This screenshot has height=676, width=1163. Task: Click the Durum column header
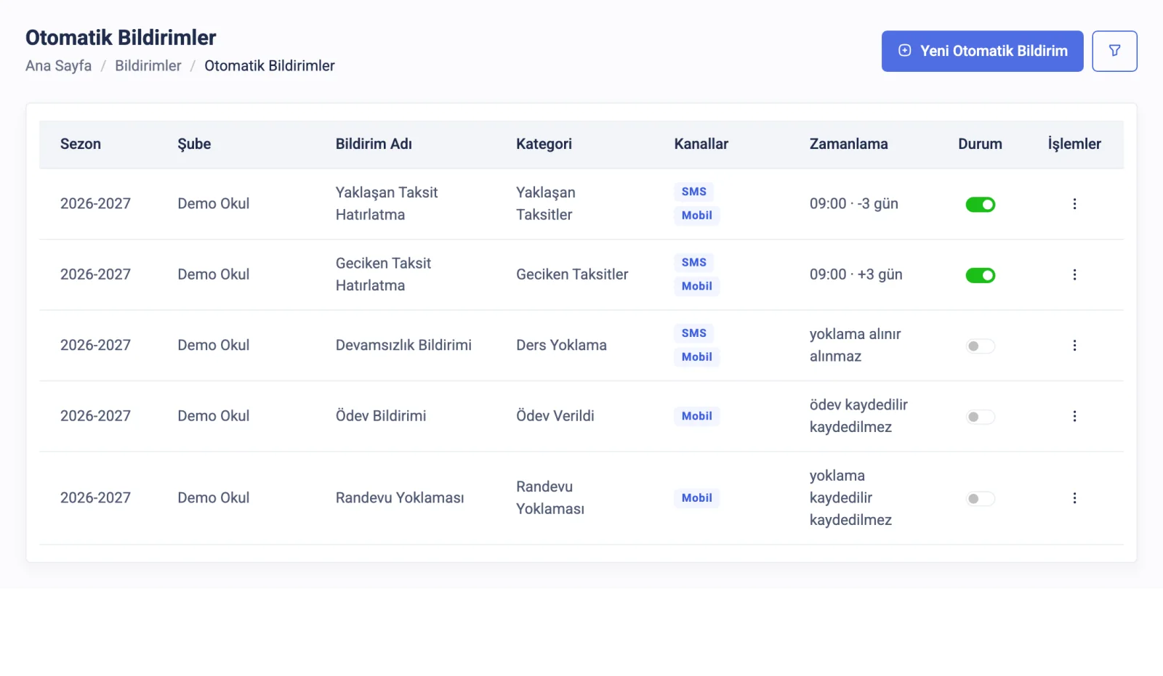(980, 144)
